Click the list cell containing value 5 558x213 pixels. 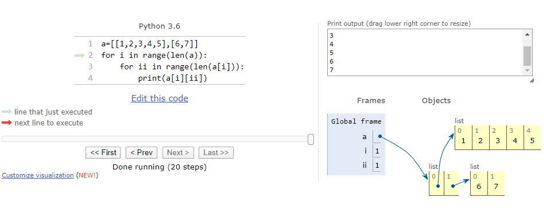(532, 137)
